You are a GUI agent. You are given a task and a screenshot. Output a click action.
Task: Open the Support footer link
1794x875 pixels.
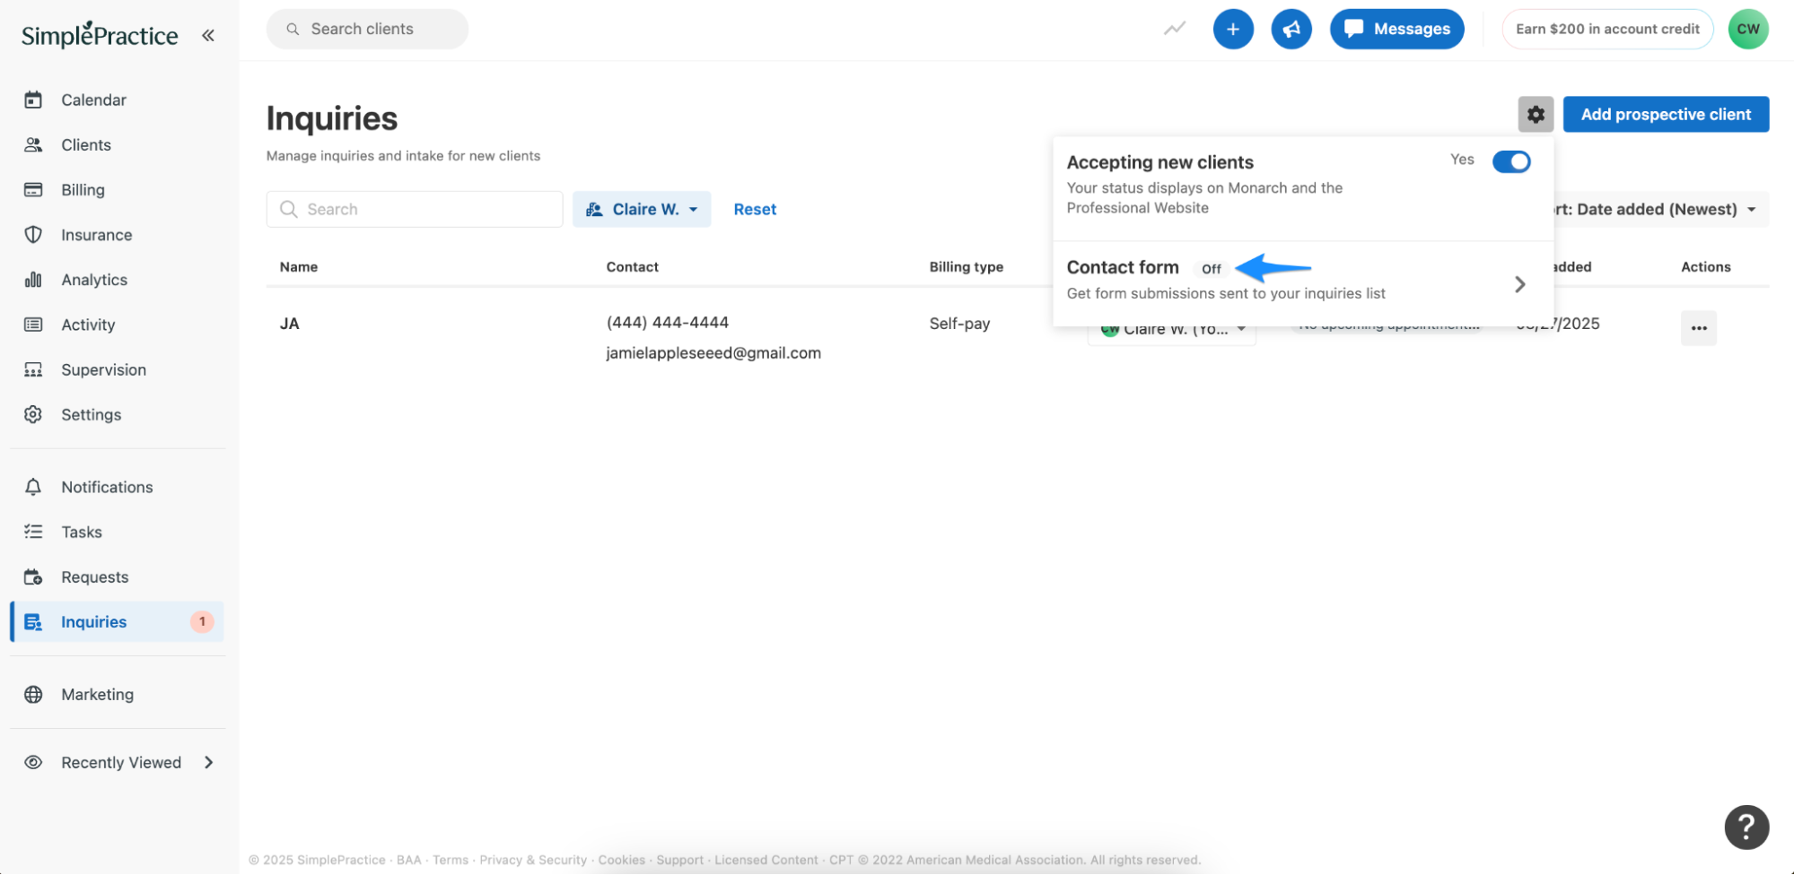tap(679, 860)
